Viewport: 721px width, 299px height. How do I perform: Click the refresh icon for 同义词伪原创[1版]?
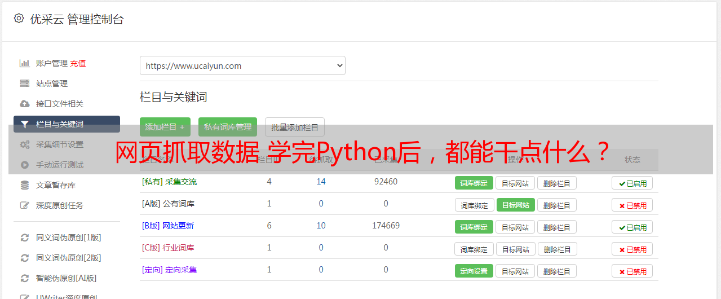tap(24, 238)
